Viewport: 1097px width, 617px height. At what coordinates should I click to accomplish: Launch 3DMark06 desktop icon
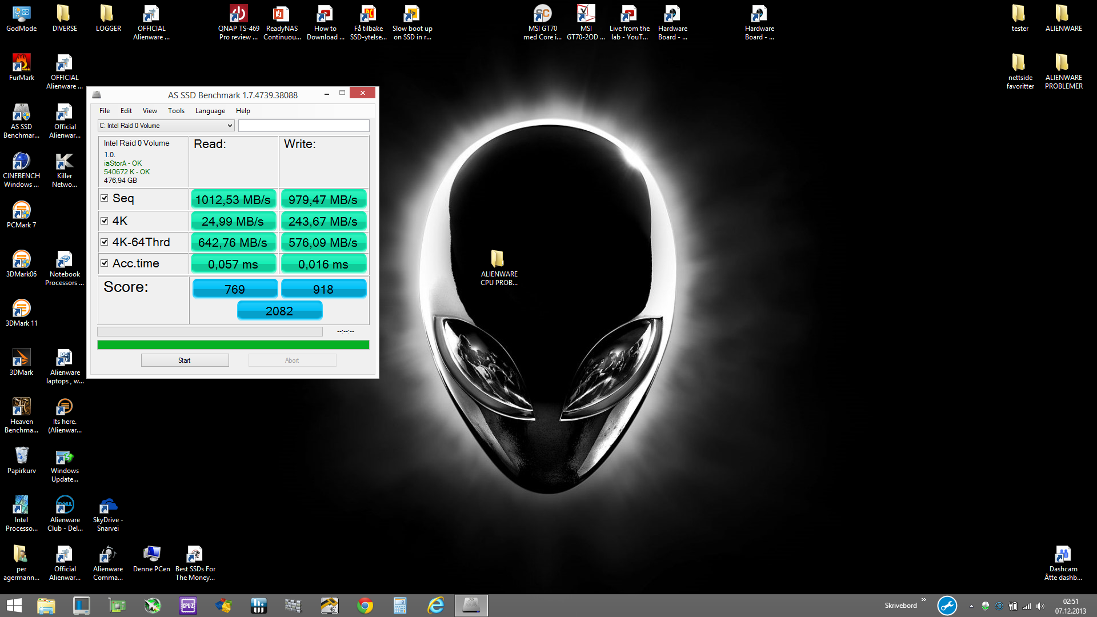[x=21, y=264]
